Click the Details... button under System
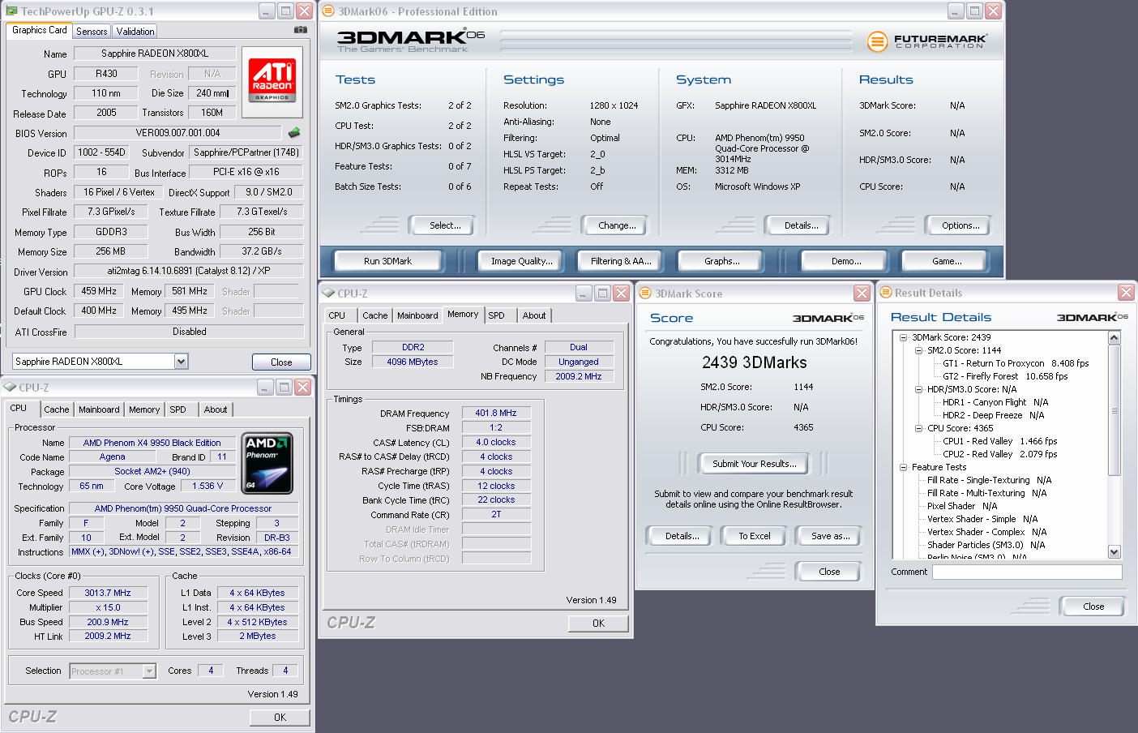 (798, 225)
